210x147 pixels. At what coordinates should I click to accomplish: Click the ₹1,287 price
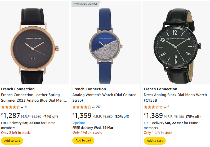11,116
